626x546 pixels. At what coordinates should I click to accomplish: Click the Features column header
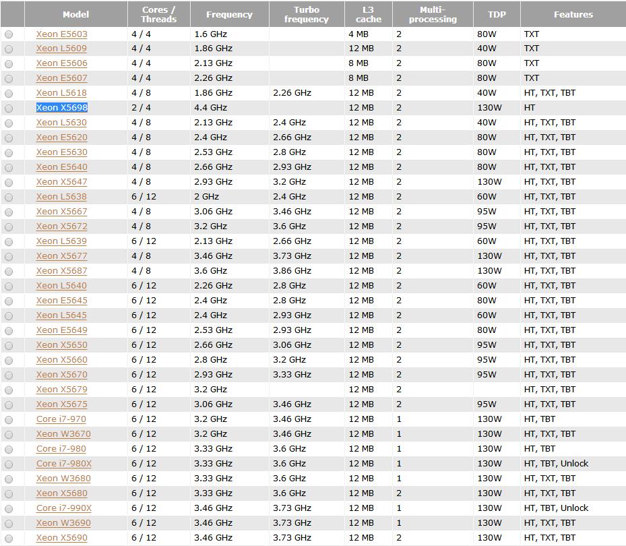573,14
